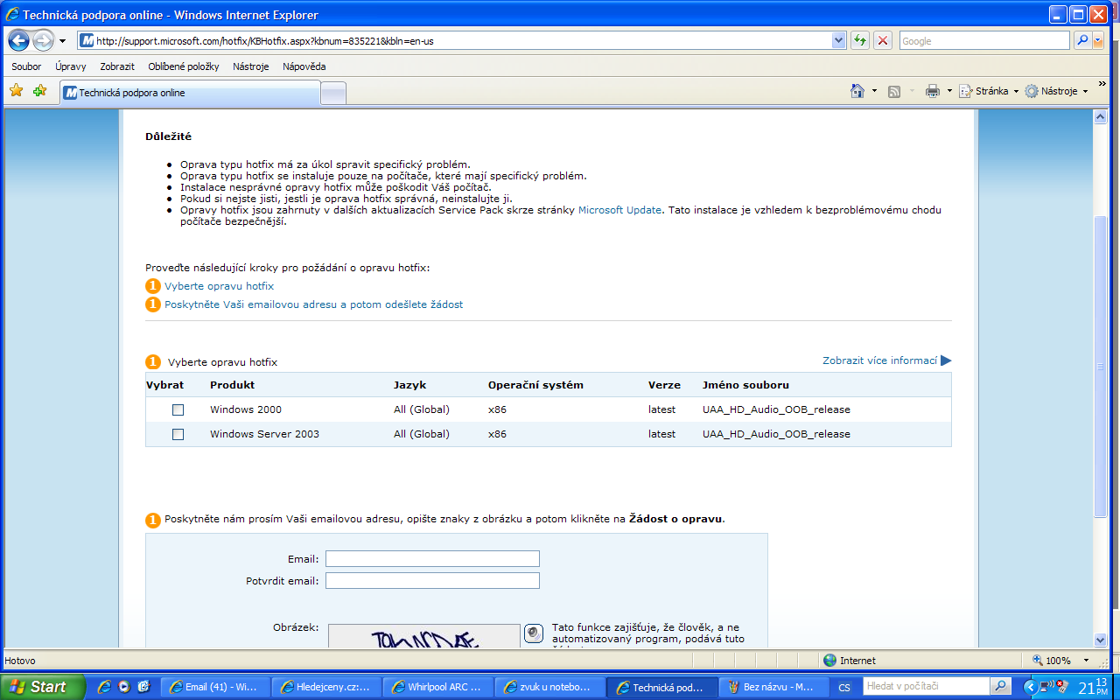Open a new blank tab
The image size is (1120, 700).
tap(333, 93)
